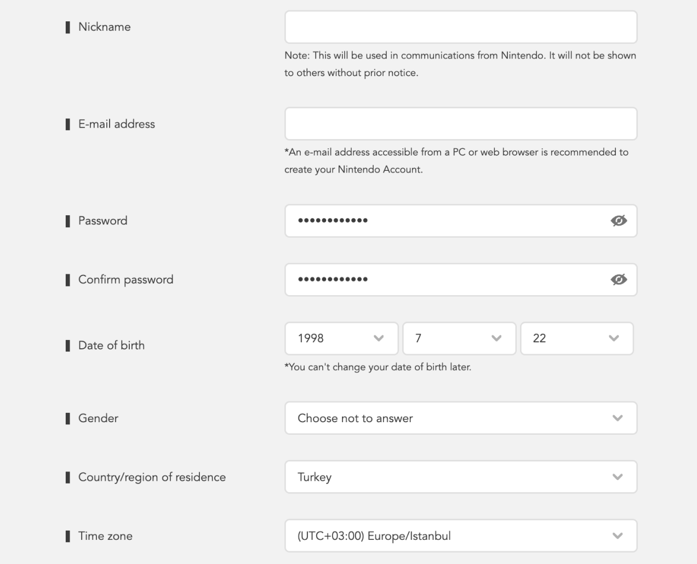Click the E-mail address label text
The width and height of the screenshot is (697, 564).
click(116, 124)
